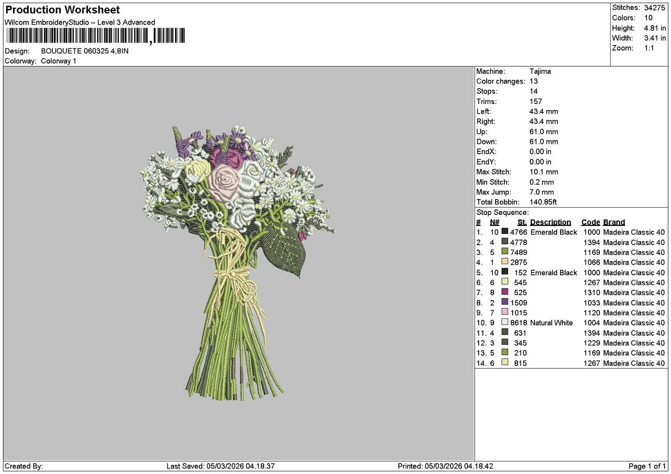Click the Zoom value 1:1
Screen dimensions: 671x474
click(649, 48)
